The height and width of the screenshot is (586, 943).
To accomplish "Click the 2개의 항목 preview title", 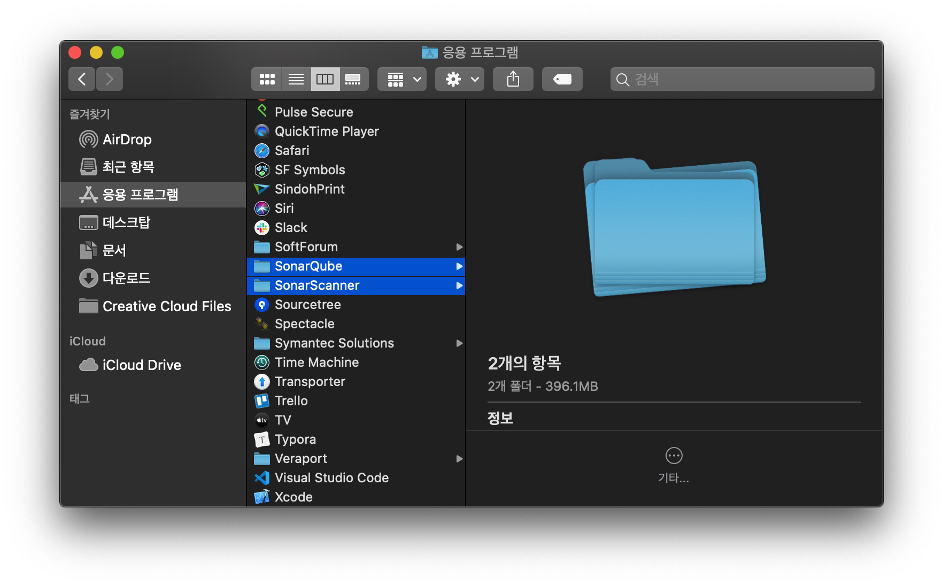I will 524,363.
